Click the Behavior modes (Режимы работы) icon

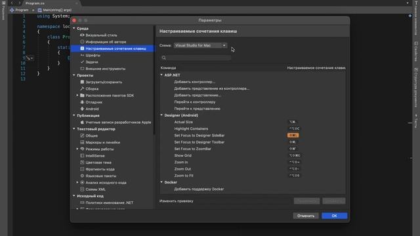(x=82, y=149)
